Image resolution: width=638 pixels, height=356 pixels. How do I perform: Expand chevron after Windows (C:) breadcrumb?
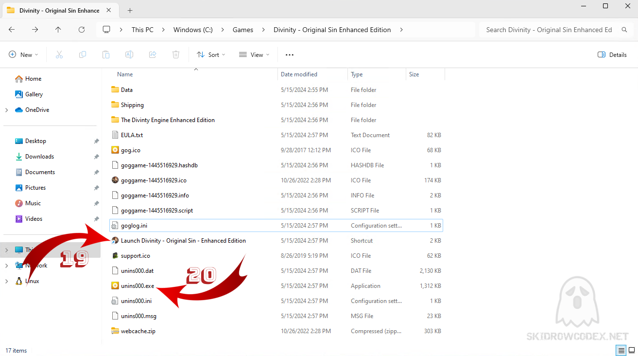click(223, 30)
